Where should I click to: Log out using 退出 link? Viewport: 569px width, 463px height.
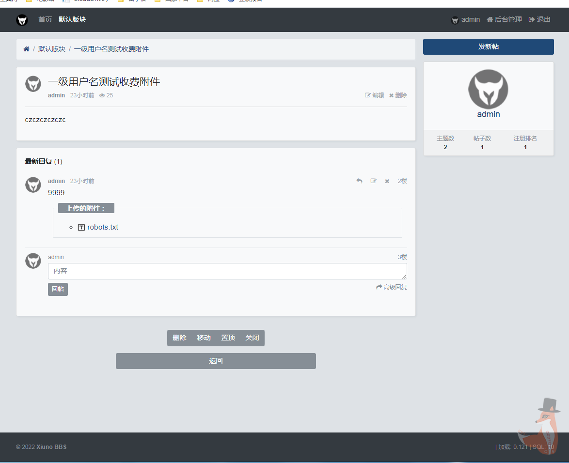pyautogui.click(x=539, y=19)
